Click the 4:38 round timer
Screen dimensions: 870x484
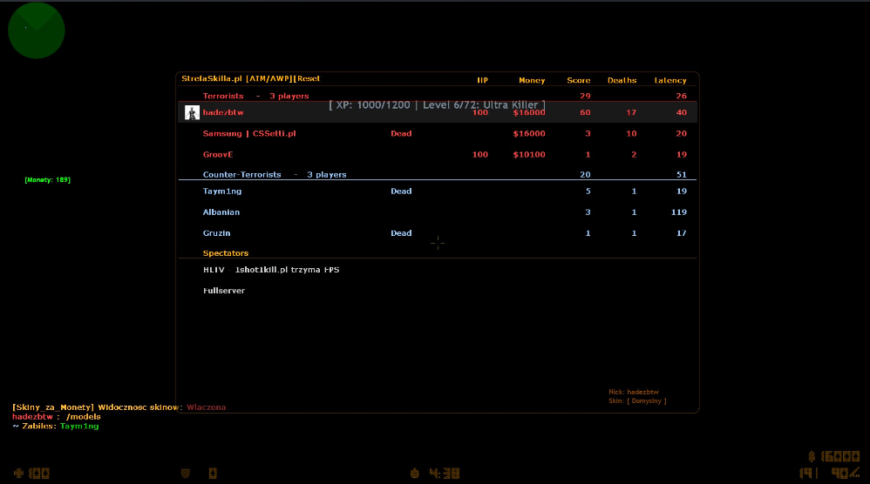(445, 473)
